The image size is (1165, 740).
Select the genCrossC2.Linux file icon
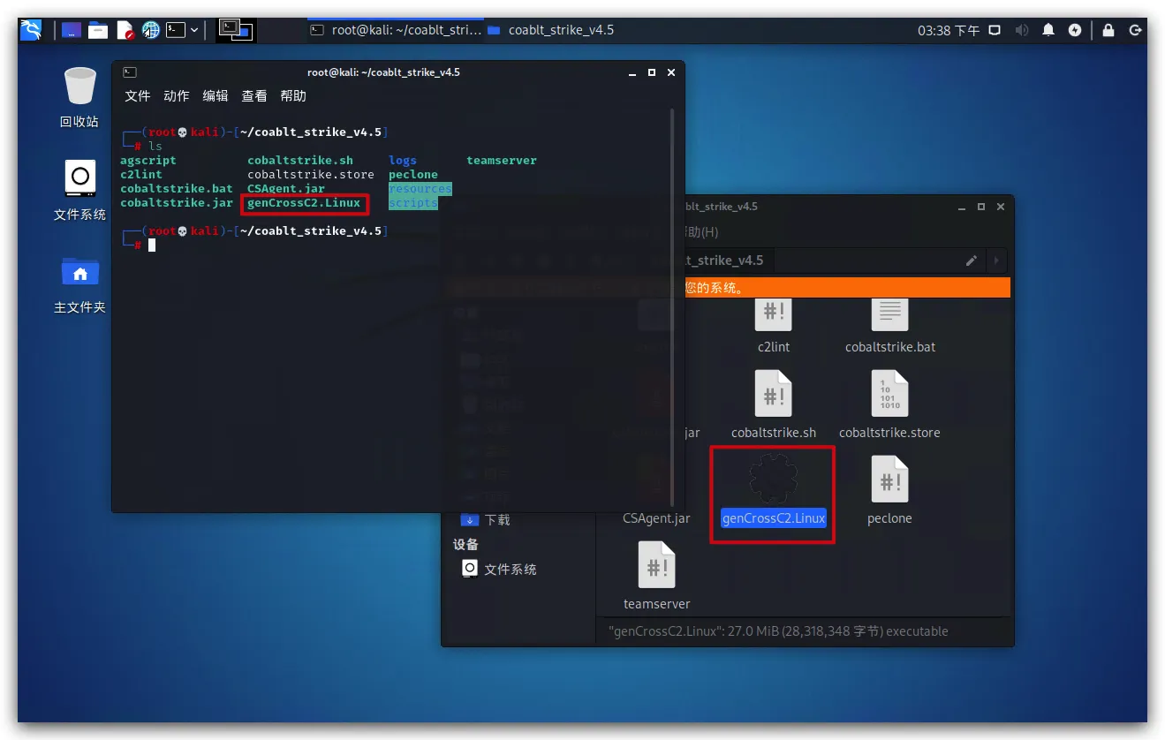click(773, 479)
